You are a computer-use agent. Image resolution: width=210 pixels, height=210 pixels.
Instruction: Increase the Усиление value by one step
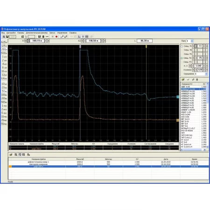coord(204,70)
